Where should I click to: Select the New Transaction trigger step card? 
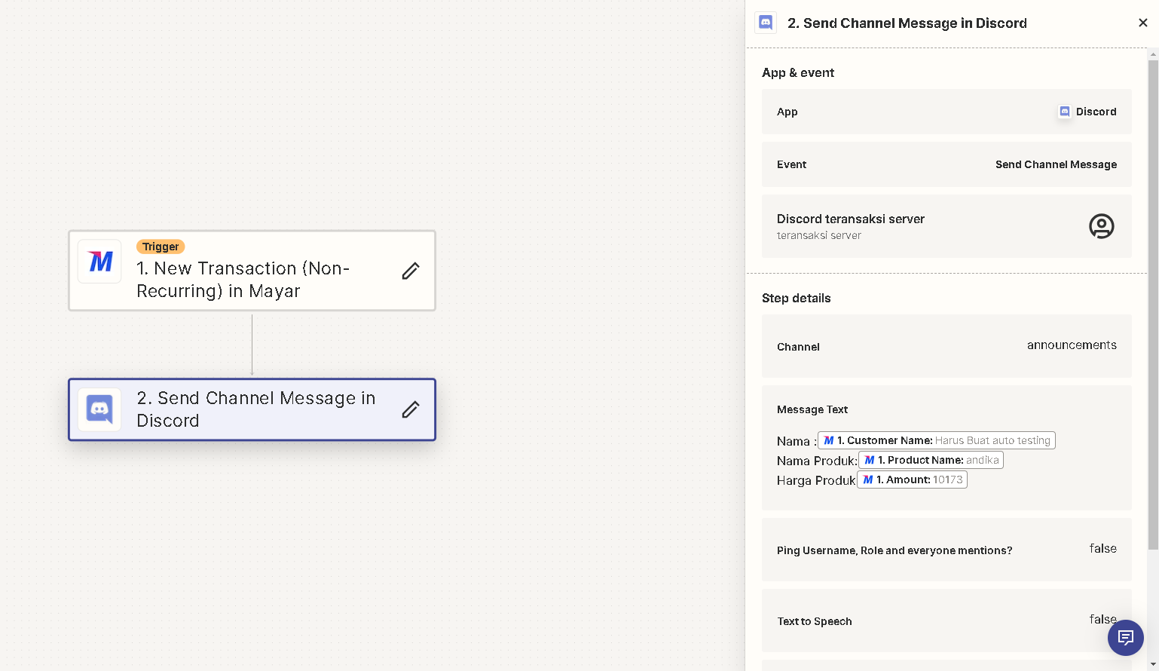pos(252,271)
